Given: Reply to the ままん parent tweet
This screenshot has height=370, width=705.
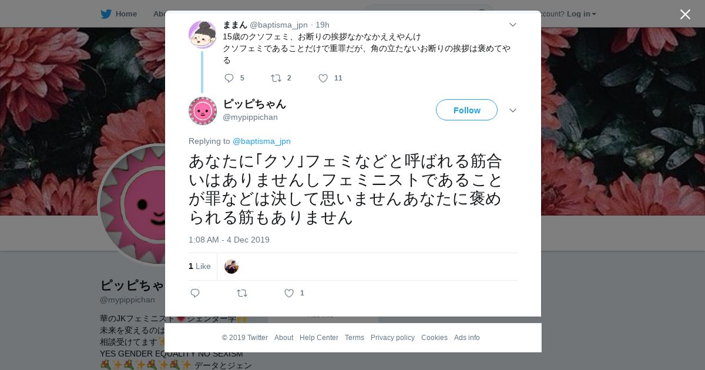Looking at the screenshot, I should coord(229,78).
